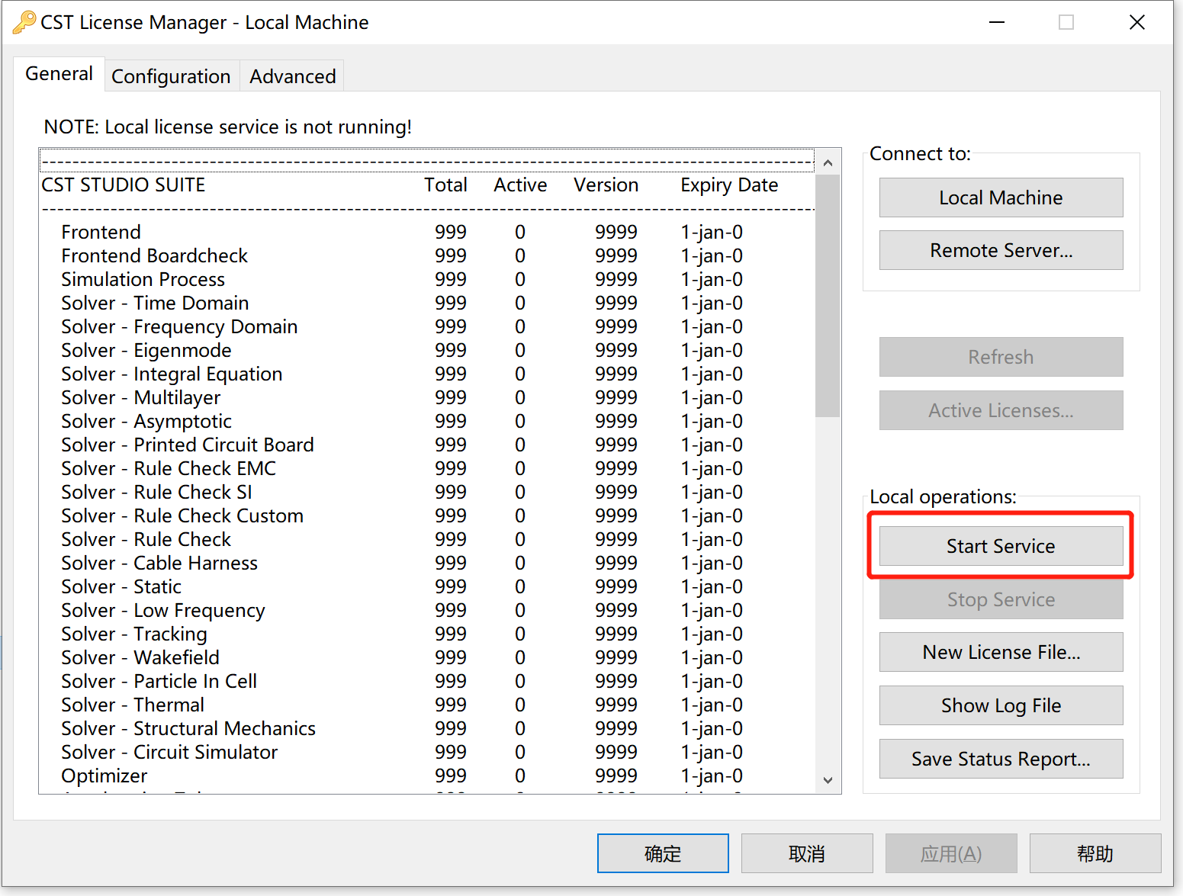Select Solver - Low Frequency row
1183x896 pixels.
pyautogui.click(x=427, y=610)
